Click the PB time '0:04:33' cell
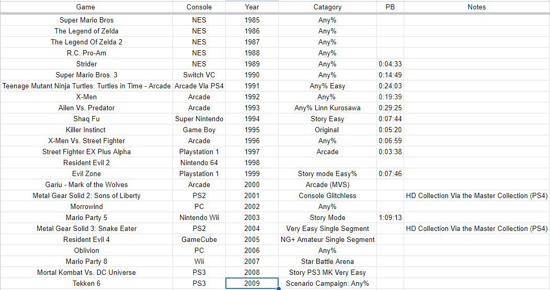Image resolution: width=550 pixels, height=290 pixels. (x=390, y=64)
